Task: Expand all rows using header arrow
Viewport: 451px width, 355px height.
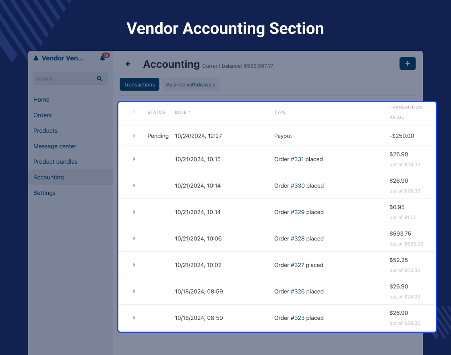Action: coord(134,112)
